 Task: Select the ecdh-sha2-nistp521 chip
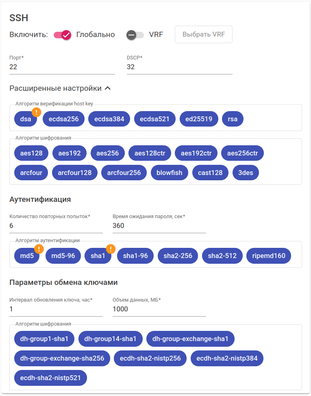coord(50,378)
